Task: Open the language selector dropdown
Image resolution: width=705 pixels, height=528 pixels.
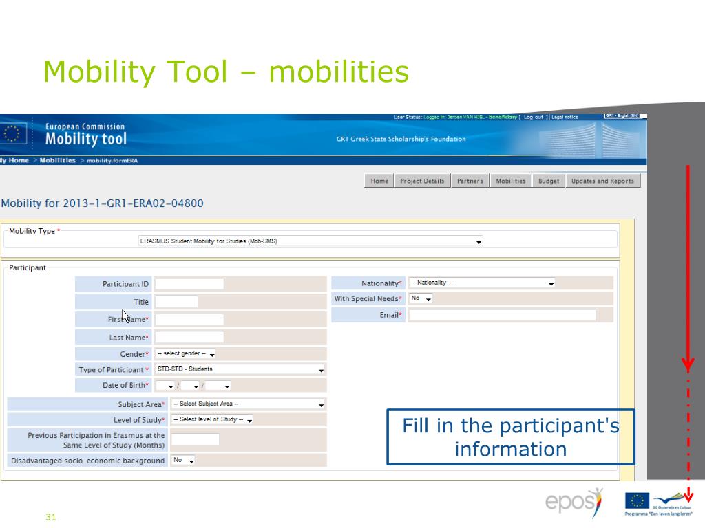Action: coord(625,116)
